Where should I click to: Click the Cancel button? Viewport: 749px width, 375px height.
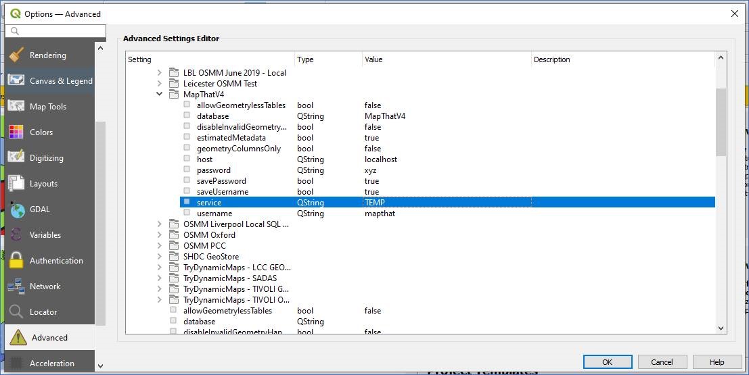pyautogui.click(x=662, y=362)
